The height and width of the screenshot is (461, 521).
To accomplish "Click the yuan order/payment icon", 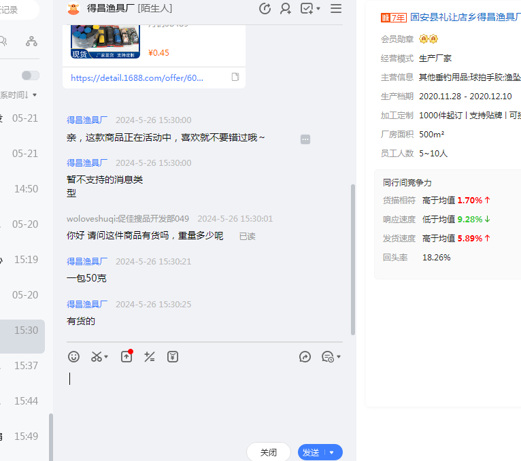I will pos(173,356).
